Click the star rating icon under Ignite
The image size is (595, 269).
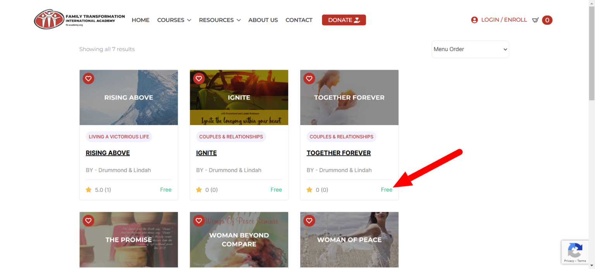[199, 190]
